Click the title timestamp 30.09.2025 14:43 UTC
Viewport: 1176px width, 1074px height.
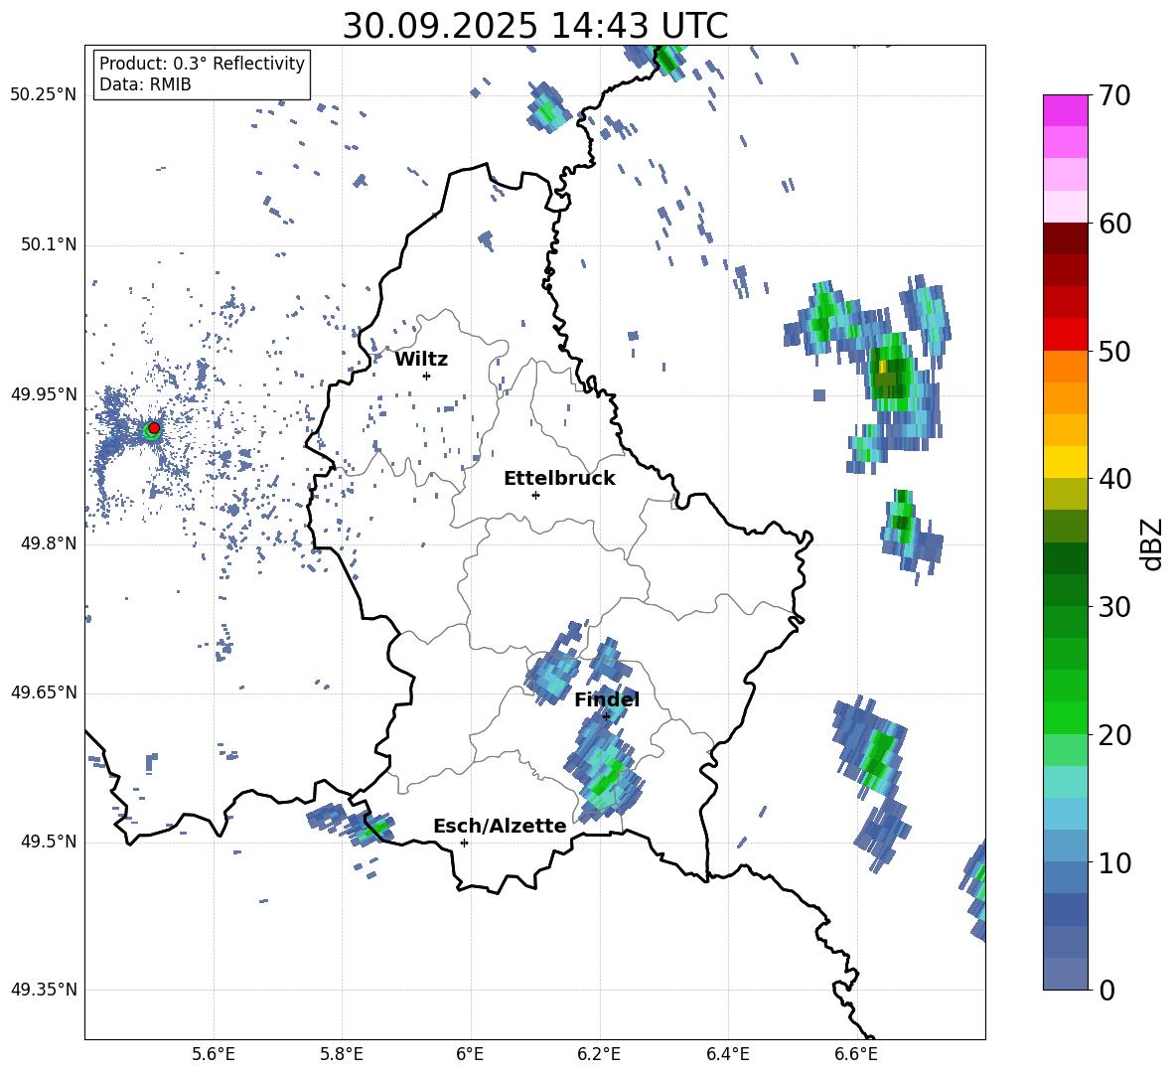[535, 26]
